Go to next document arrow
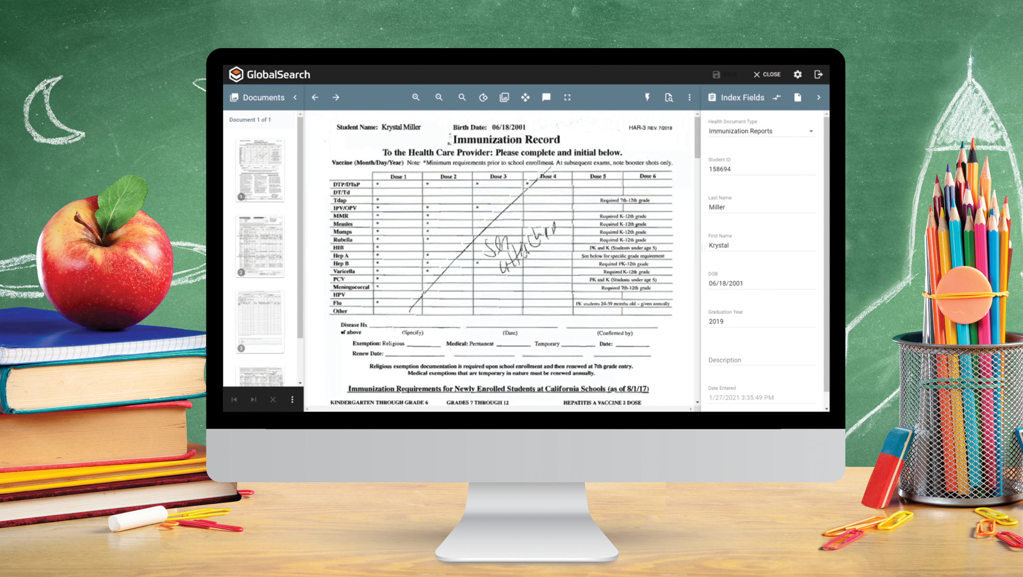This screenshot has height=577, width=1023. tap(336, 98)
